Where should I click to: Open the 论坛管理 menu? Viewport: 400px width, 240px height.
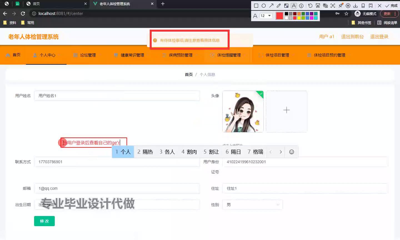coord(88,55)
